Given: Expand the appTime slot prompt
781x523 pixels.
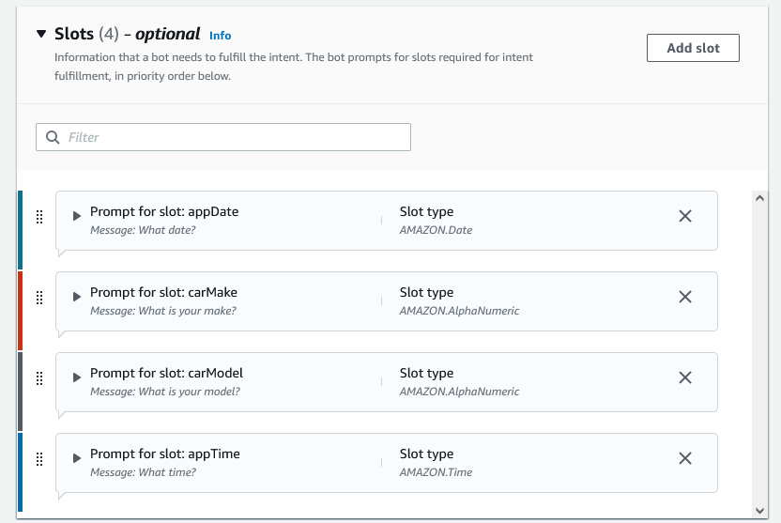Looking at the screenshot, I should (77, 458).
